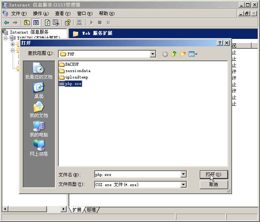Click the 打开(O) open button

click(214, 174)
